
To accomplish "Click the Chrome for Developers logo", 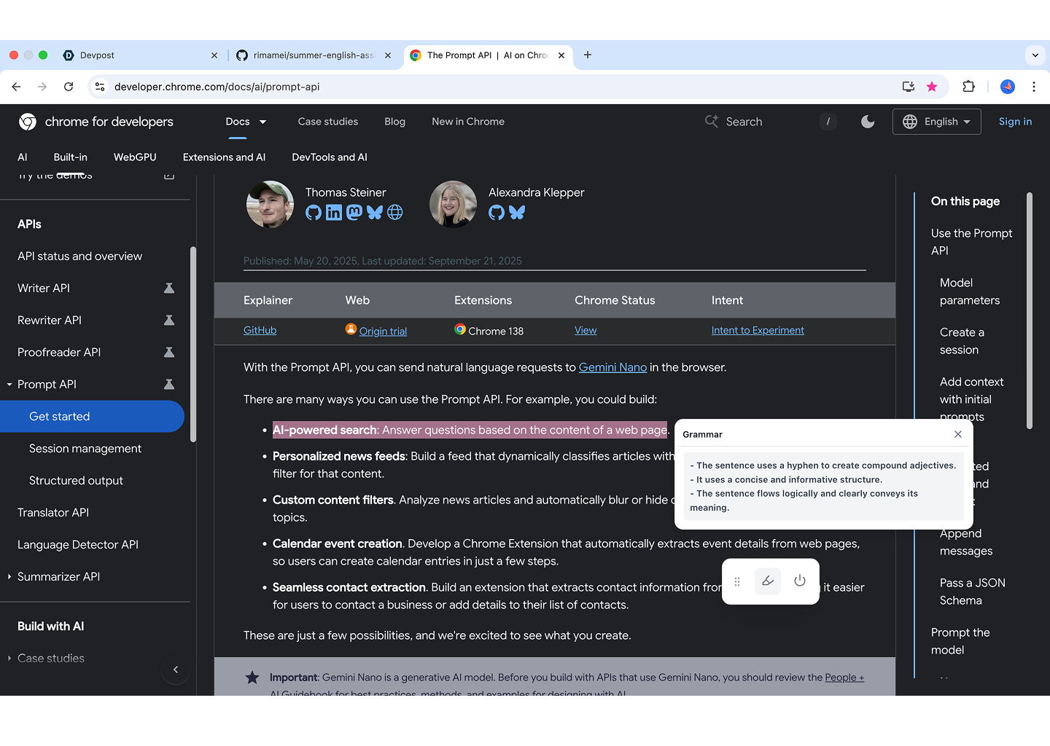I will click(96, 122).
